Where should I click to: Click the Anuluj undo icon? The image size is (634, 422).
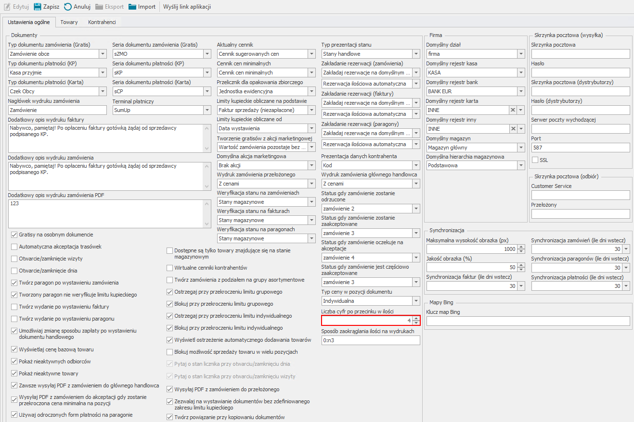pyautogui.click(x=68, y=7)
